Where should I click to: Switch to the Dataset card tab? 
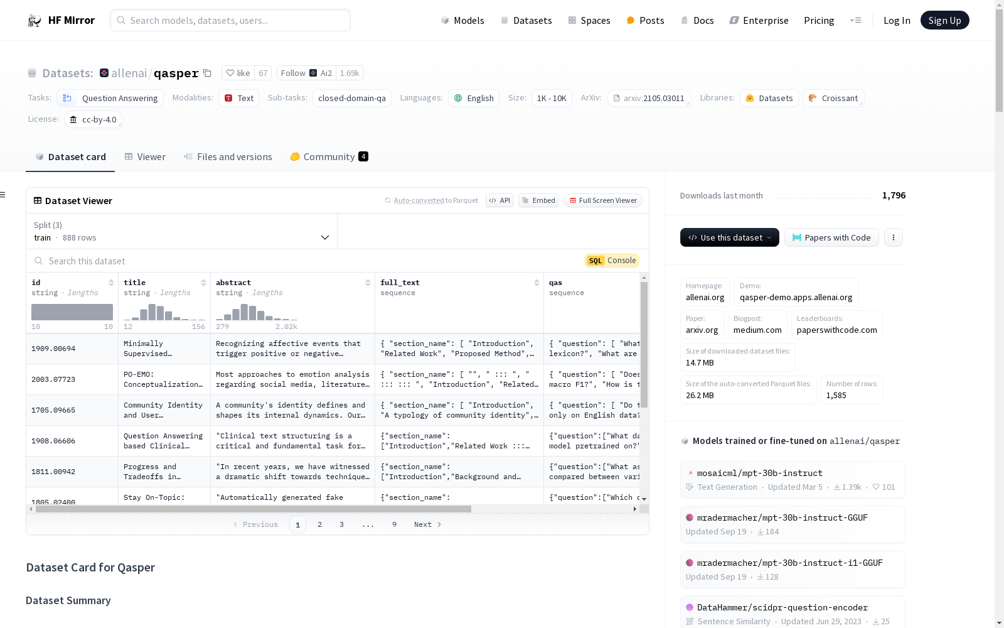70,156
